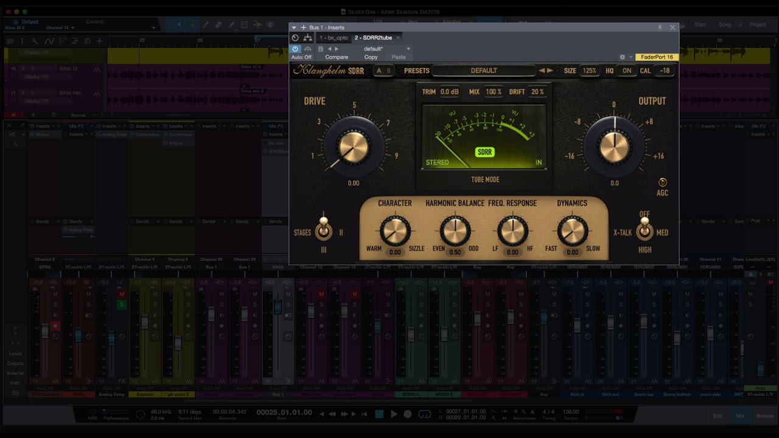Mute the BAss DI track
Image resolution: width=779 pixels, height=438 pixels.
click(23, 68)
